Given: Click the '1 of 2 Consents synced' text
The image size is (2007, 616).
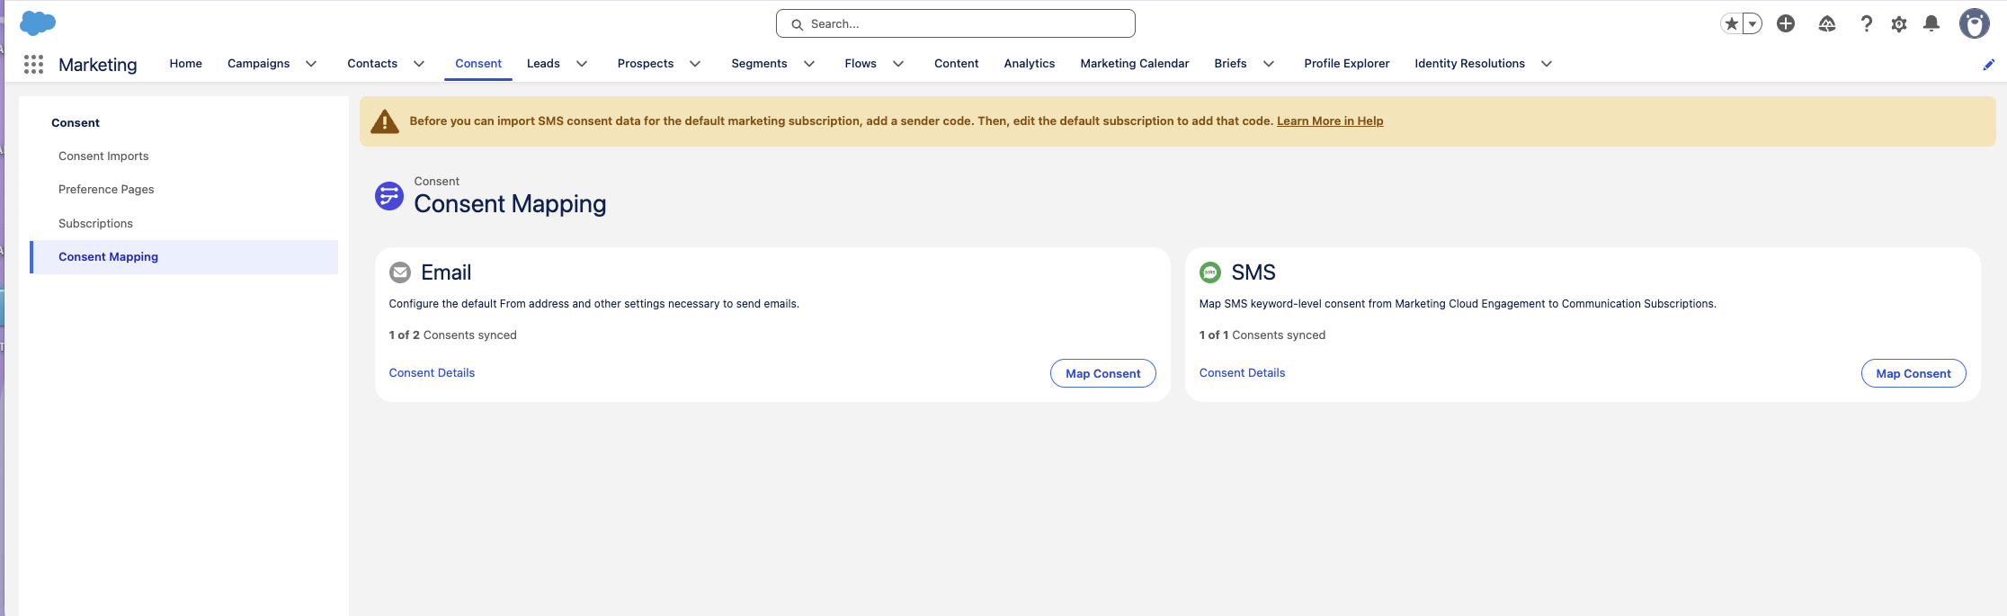Looking at the screenshot, I should [452, 335].
